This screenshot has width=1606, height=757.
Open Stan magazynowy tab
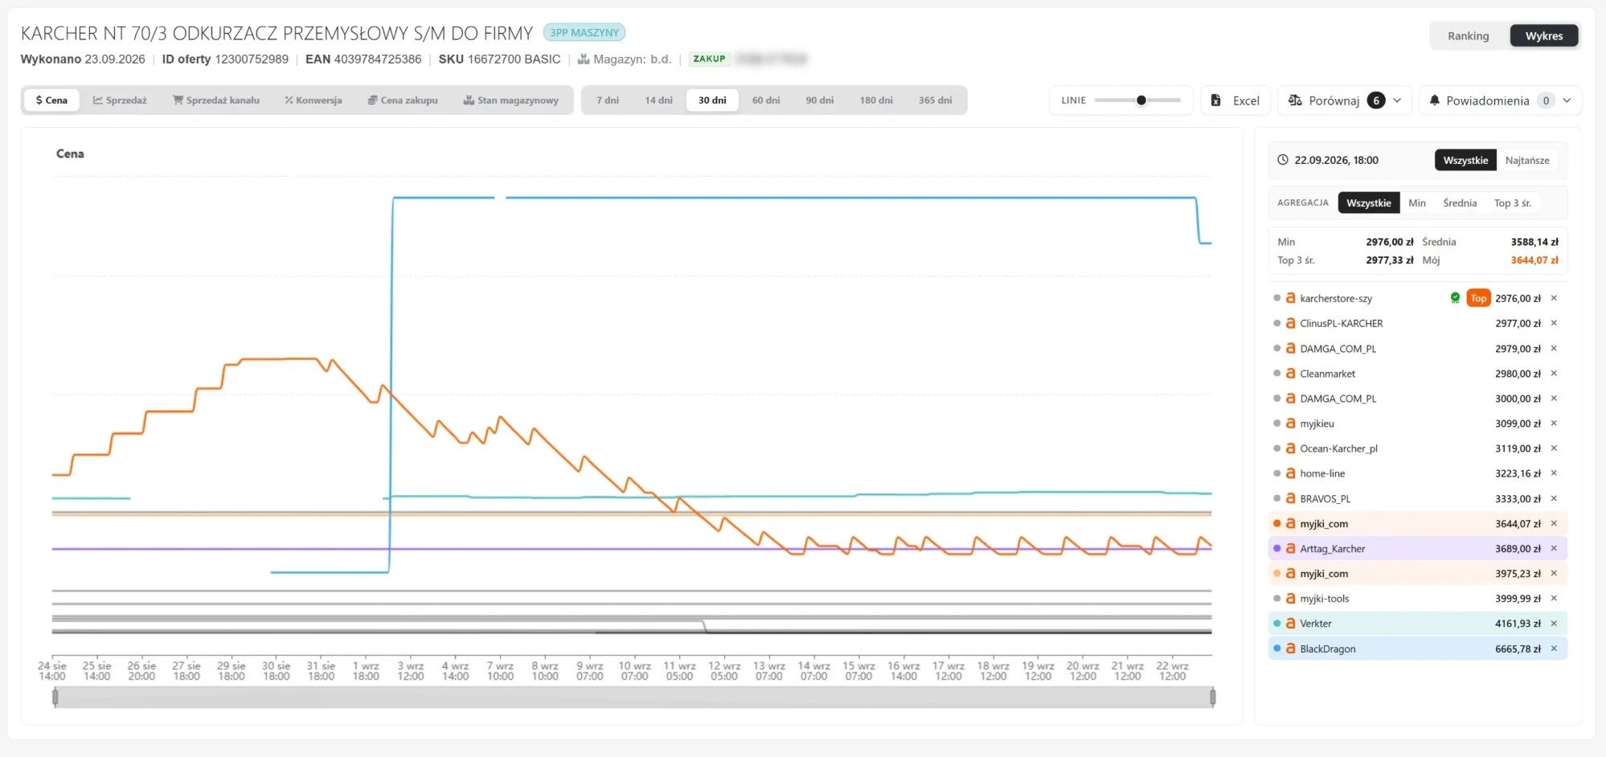coord(511,100)
